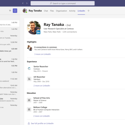Click 'May 2009 – Dec 2010' date range
Screen dimensions: 125x125
(x=41, y=82)
